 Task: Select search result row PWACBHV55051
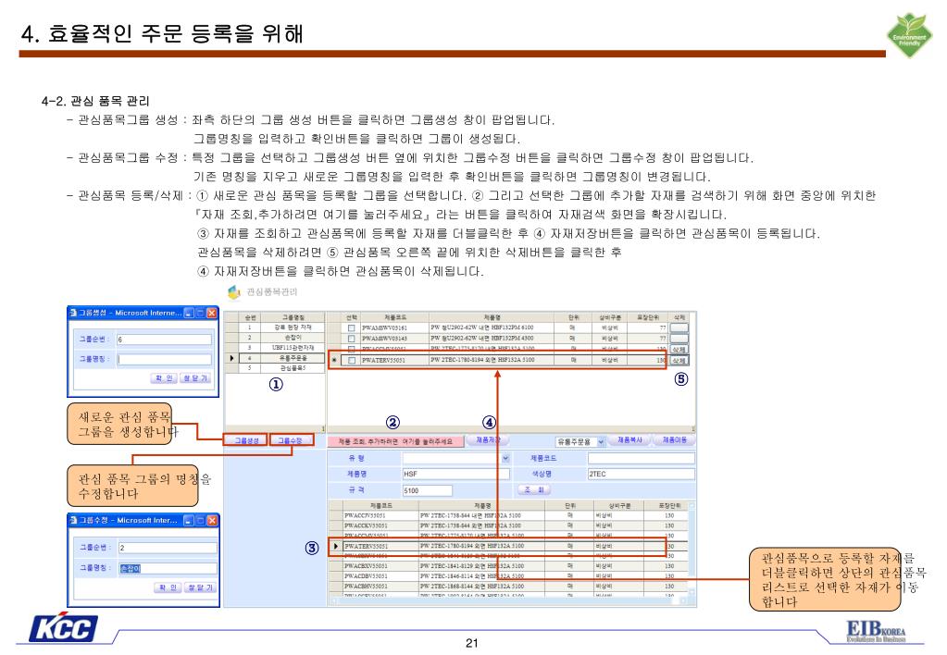tap(507, 587)
